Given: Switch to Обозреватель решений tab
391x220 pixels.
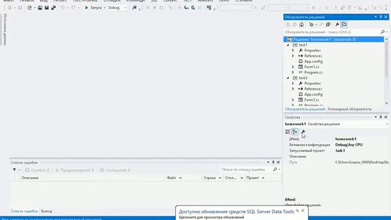Looking at the screenshot, I should click(305, 109).
